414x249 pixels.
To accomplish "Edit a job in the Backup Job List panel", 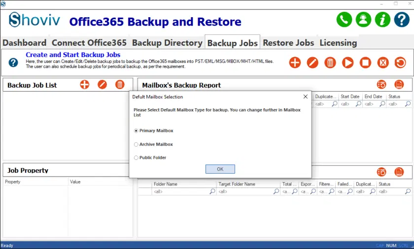I will coord(102,85).
